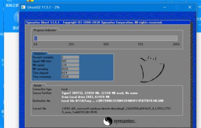Click the Current file name text

(116, 110)
